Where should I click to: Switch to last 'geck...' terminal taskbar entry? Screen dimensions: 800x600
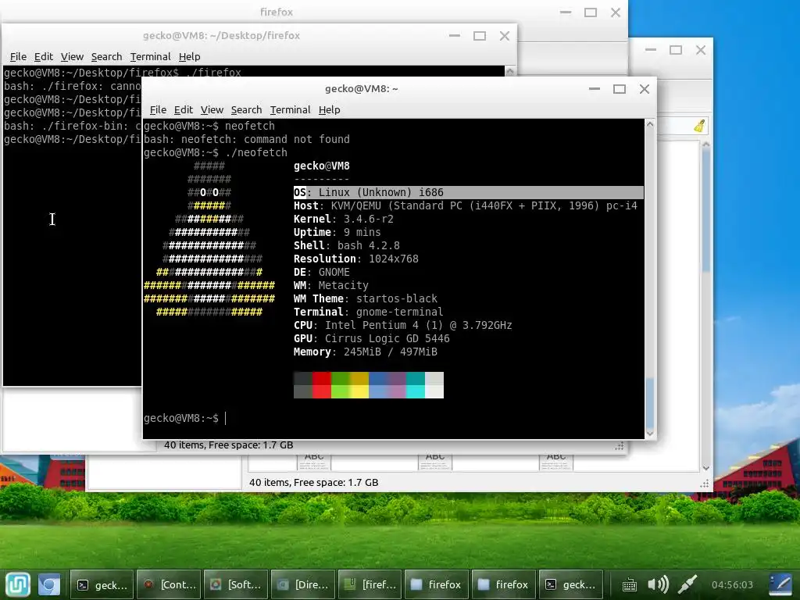(x=571, y=584)
